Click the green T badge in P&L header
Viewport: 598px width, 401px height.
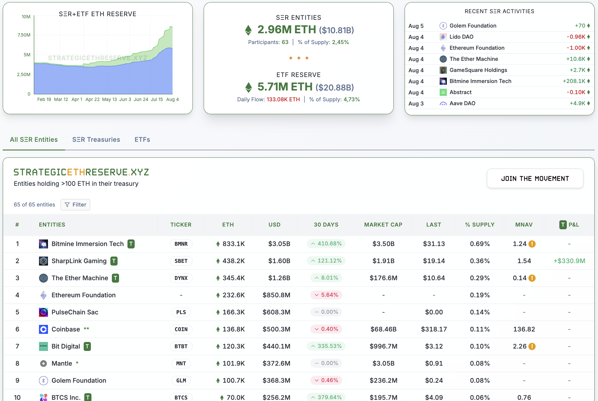point(563,225)
